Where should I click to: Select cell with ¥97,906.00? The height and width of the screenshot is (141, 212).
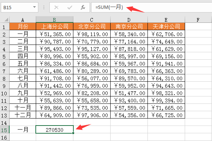[92, 115]
